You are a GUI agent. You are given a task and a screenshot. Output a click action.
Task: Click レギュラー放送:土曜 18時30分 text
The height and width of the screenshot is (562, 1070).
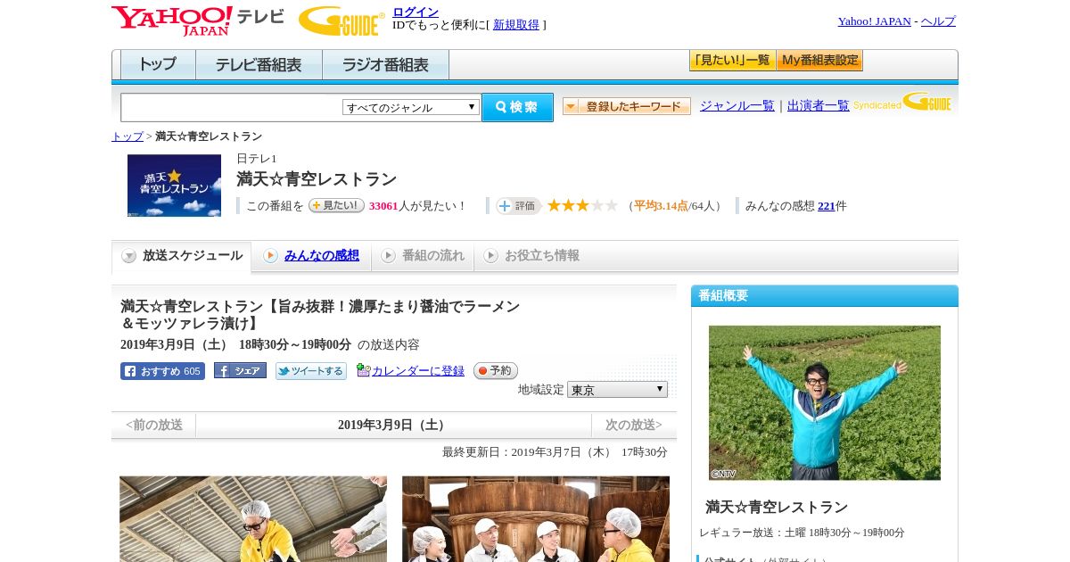(x=802, y=533)
